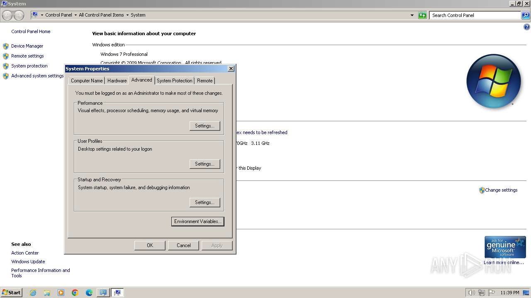Open Advanced system settings link
This screenshot has width=531, height=298.
[x=37, y=76]
